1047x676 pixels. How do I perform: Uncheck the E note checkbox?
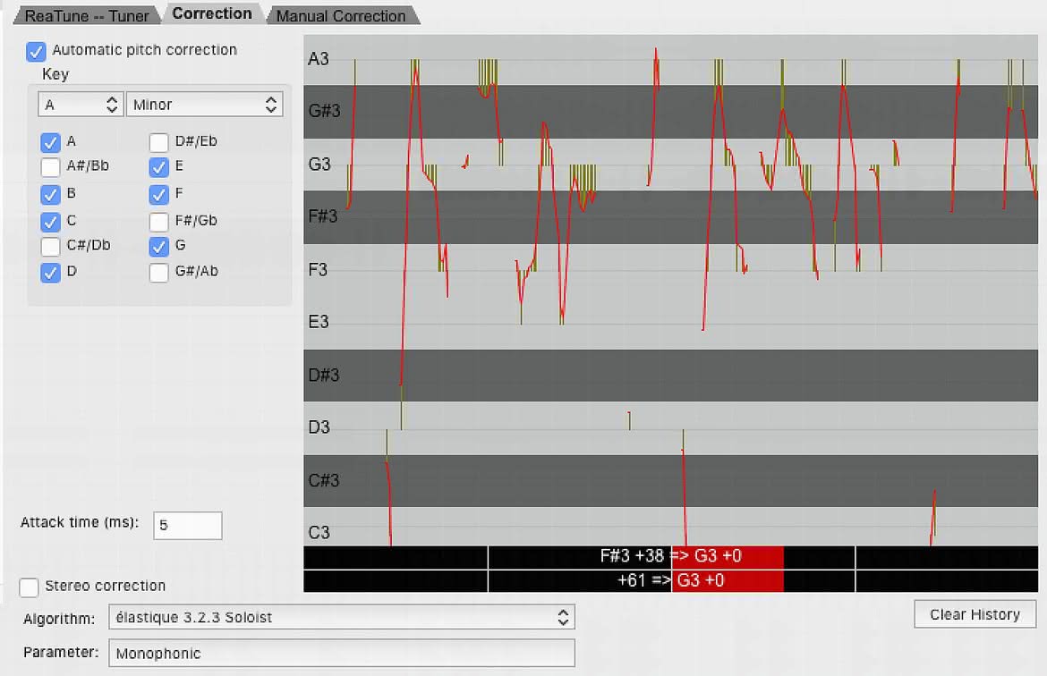pos(158,167)
